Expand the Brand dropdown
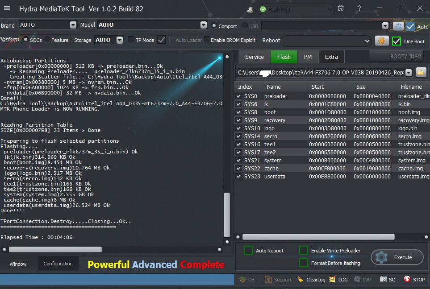The width and height of the screenshot is (430, 289). pyautogui.click(x=73, y=25)
